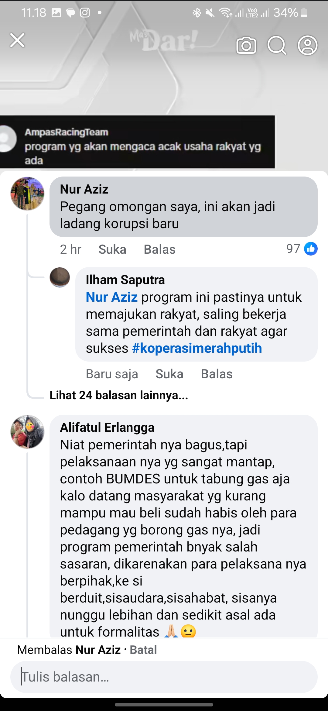This screenshot has width=328, height=711.
Task: Open the blue Nur Aziz mention link
Action: pos(112,297)
